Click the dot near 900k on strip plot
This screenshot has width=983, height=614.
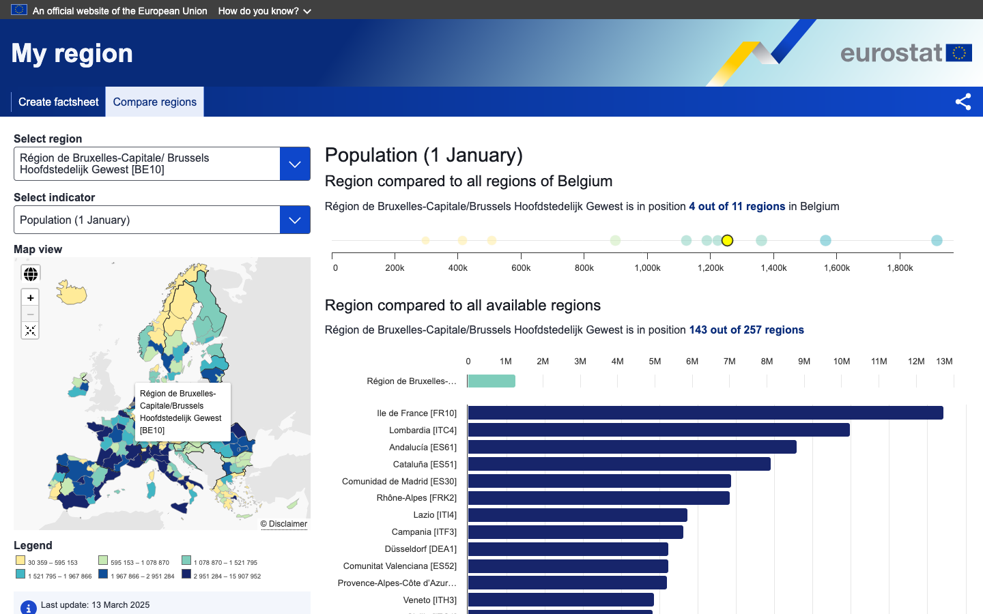pos(615,240)
